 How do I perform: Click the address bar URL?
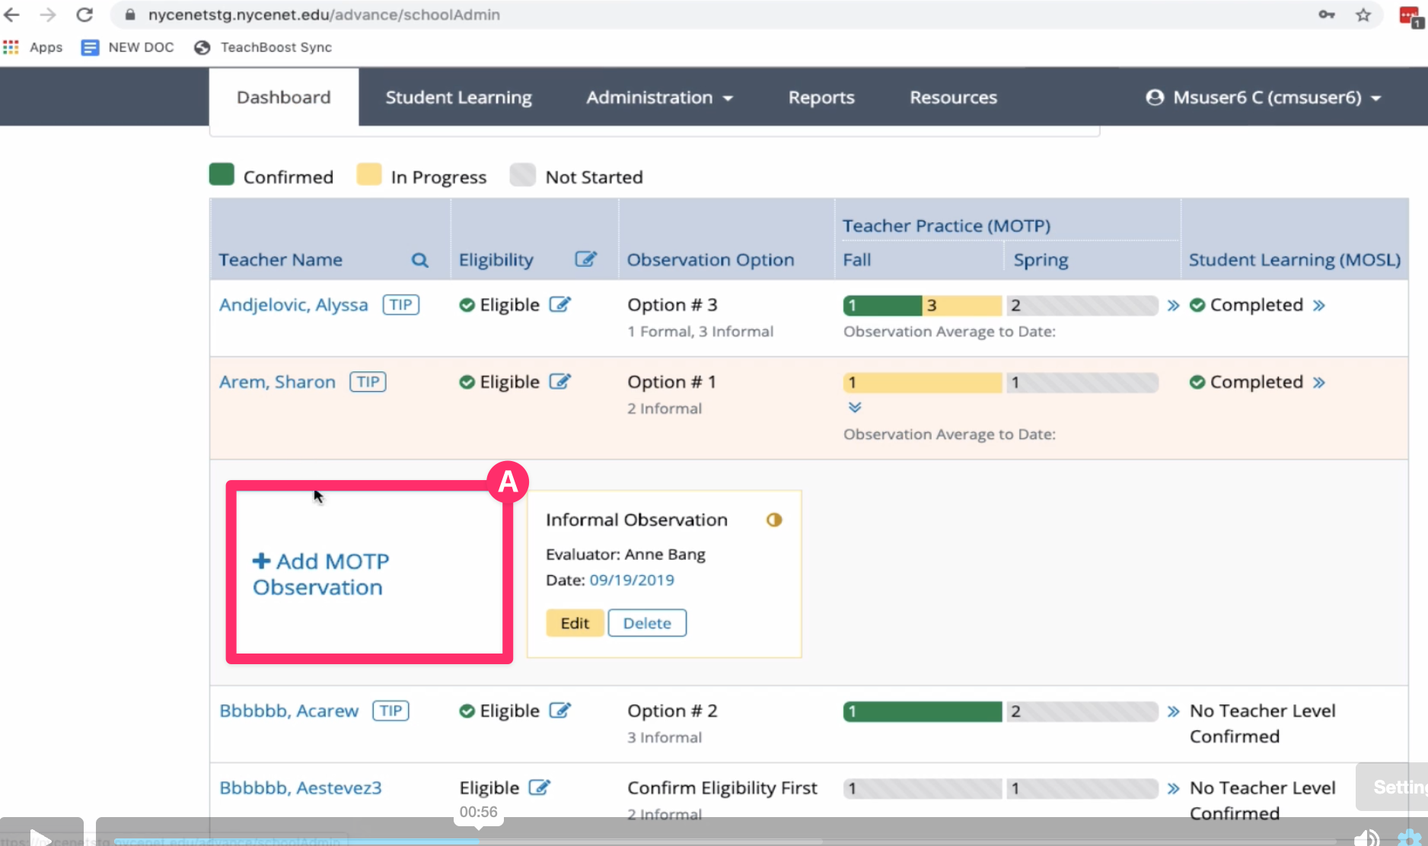tap(324, 14)
